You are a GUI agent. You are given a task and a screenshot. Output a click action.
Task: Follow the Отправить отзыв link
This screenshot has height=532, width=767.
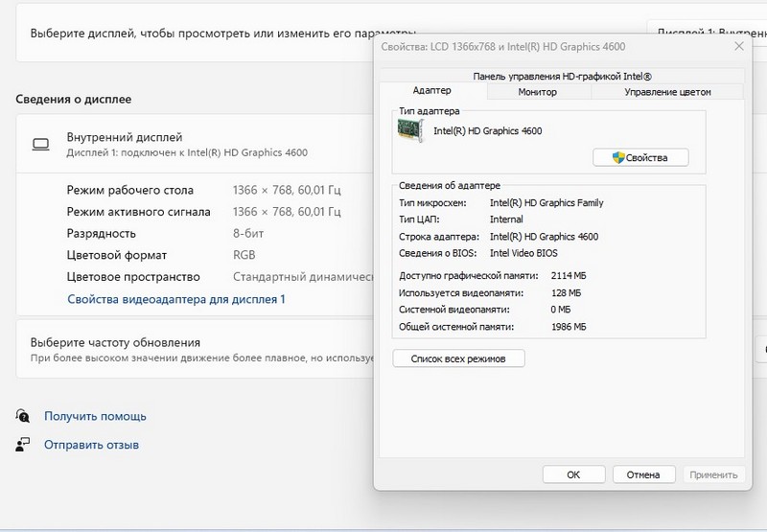pos(91,445)
